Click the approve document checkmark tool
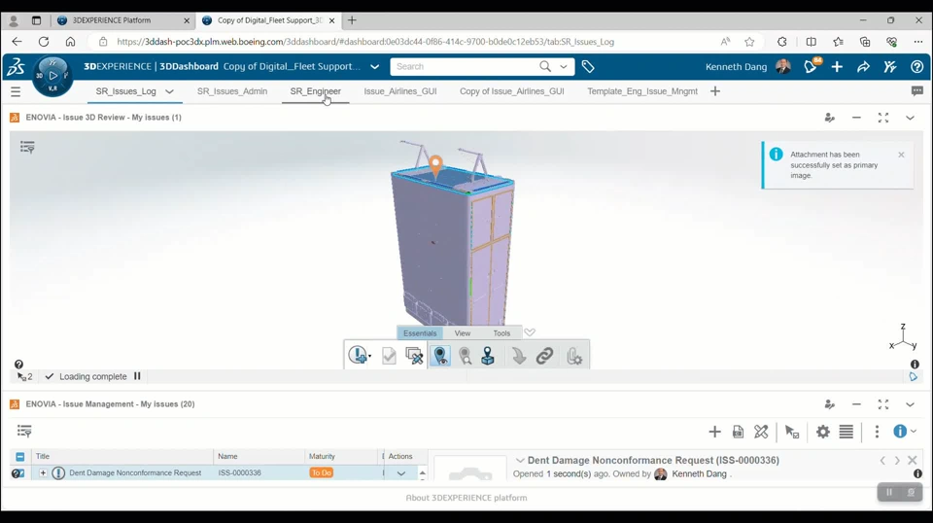933x523 pixels. 389,356
